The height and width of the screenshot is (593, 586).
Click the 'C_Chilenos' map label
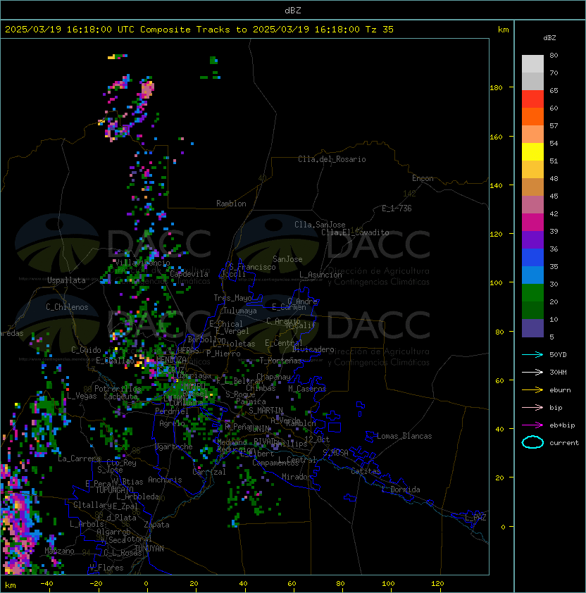pos(67,307)
